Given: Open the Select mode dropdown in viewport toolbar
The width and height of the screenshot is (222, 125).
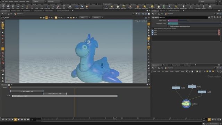Looking at the screenshot, I should click(x=85, y=18).
